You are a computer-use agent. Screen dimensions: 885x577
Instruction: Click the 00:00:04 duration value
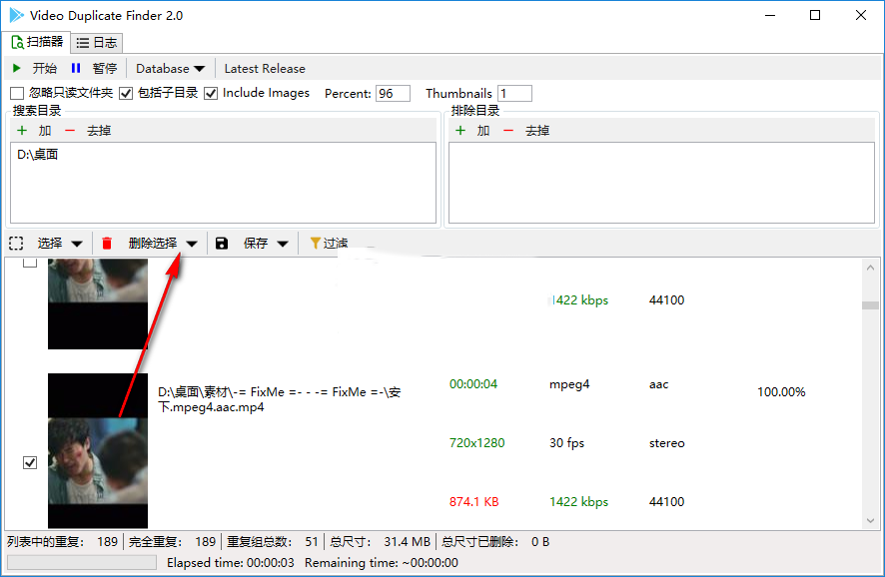click(473, 384)
